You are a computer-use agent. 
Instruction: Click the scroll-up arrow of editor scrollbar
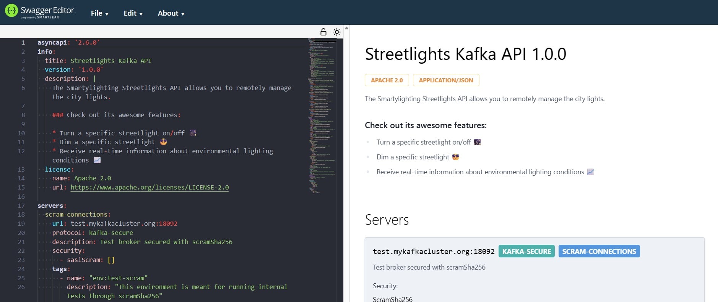click(346, 28)
